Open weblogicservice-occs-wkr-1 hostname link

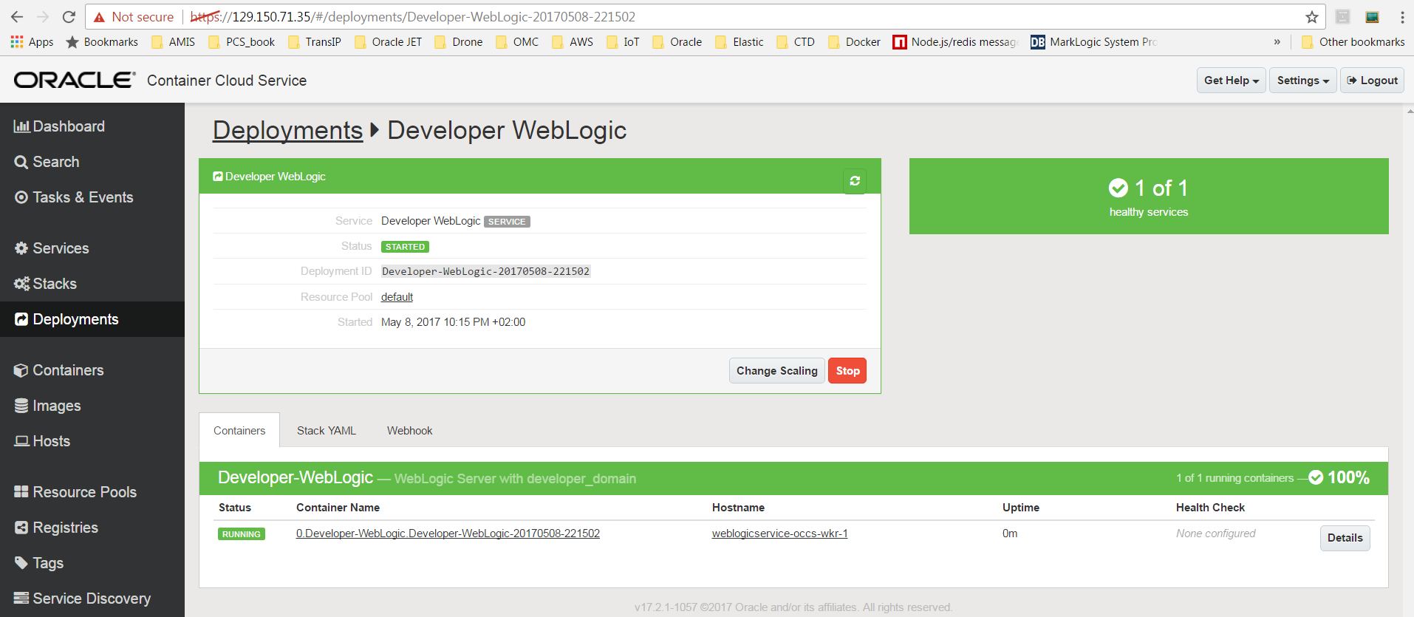click(779, 534)
